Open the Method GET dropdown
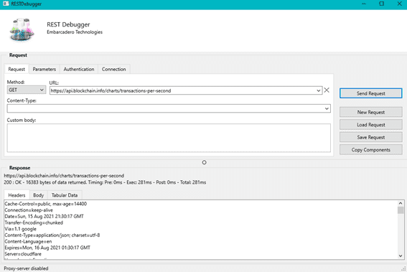The image size is (407, 272). (x=27, y=90)
